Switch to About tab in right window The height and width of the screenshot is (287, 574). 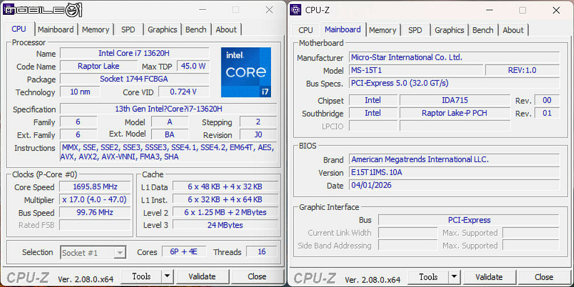click(x=513, y=30)
